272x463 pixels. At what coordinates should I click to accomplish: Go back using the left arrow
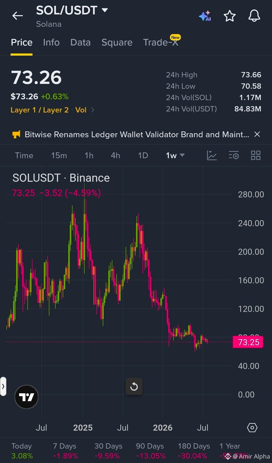tap(17, 16)
